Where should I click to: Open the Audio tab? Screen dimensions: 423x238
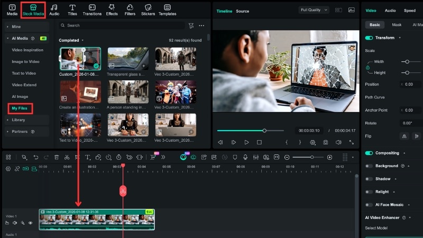(54, 10)
